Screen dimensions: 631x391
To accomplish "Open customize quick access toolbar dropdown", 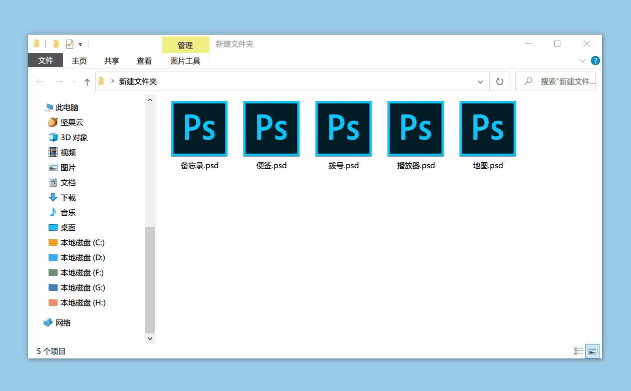I will pyautogui.click(x=80, y=45).
